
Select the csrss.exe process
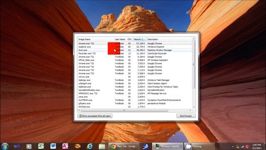(135, 97)
